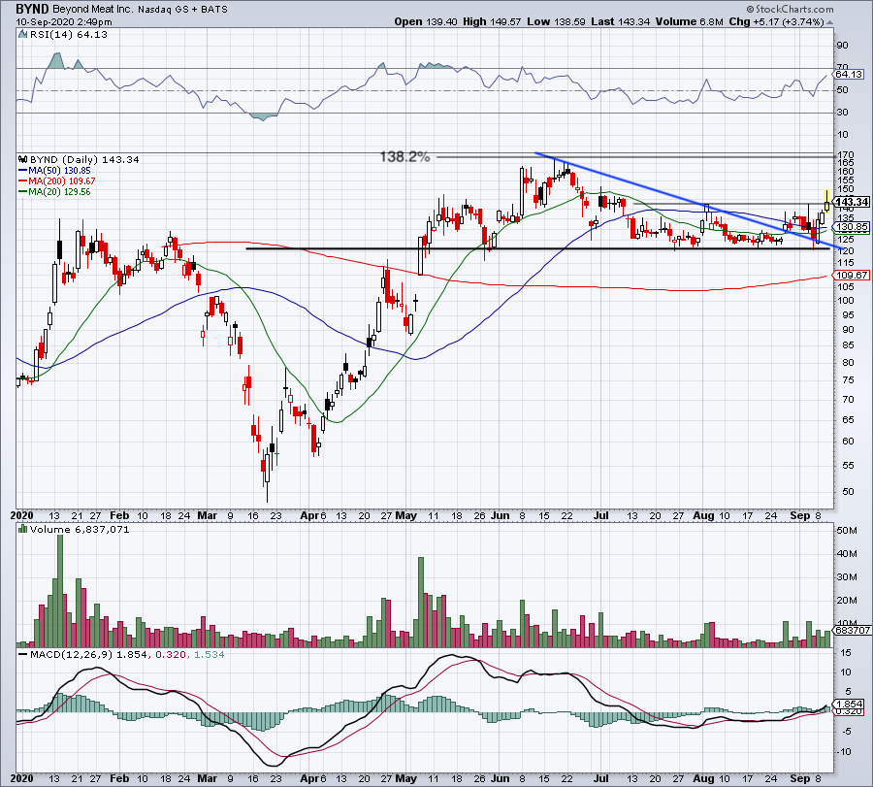Click the 'Open 139.40' value
The image size is (873, 787).
coord(426,21)
